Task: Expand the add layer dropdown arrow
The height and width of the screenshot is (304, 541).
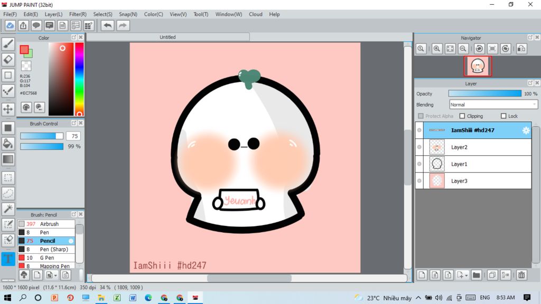Action: 465,275
